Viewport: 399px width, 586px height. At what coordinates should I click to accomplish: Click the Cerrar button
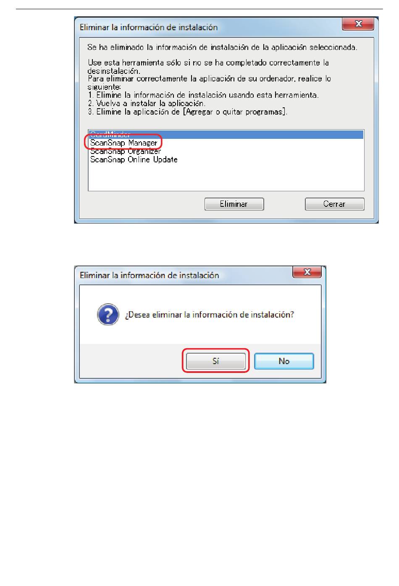pyautogui.click(x=334, y=204)
